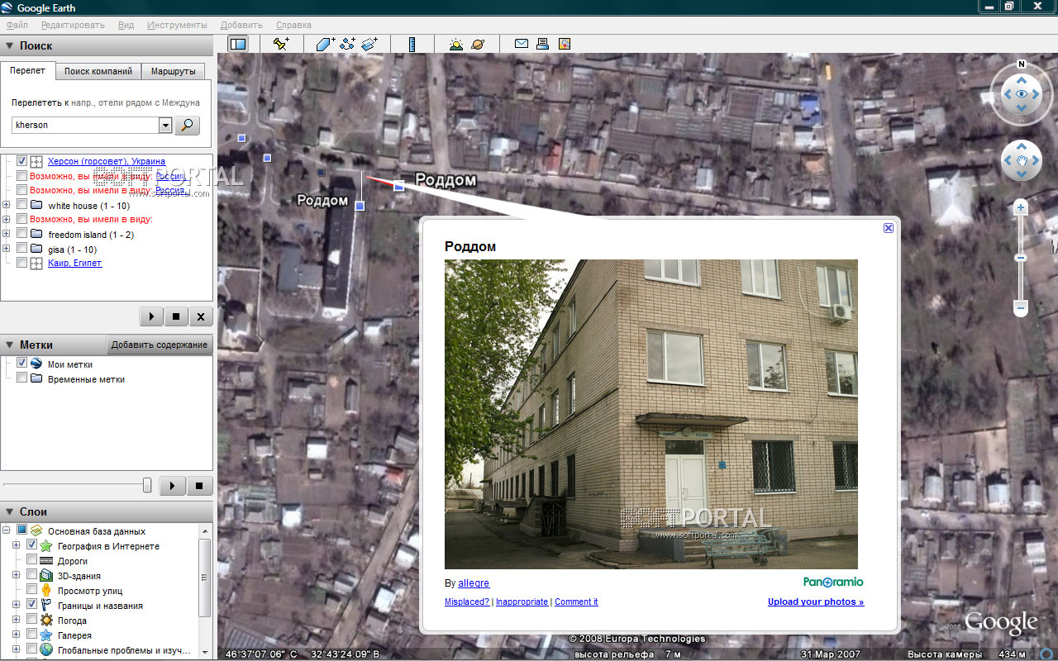Screen dimensions: 1058x661
Task: Click the magnifier search button
Action: pos(188,125)
